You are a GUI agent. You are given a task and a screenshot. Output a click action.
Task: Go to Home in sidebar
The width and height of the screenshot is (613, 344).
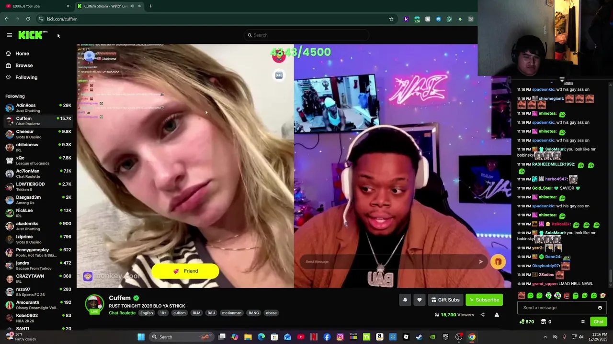22,54
